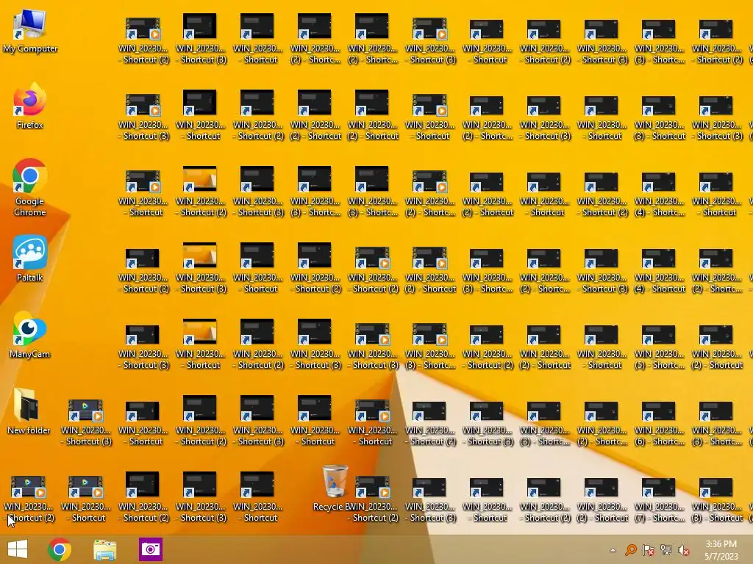Select the New folder desktop icon
This screenshot has height=564, width=753.
[x=29, y=411]
